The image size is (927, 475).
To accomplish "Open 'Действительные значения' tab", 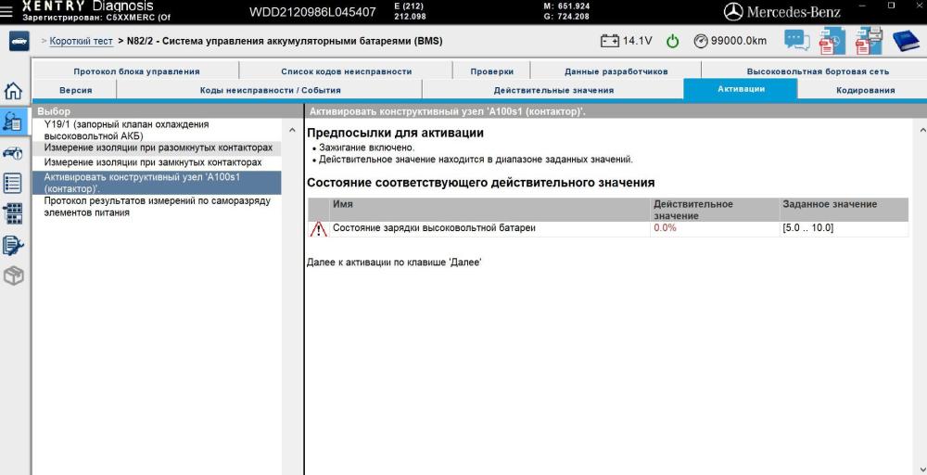I will pos(553,91).
